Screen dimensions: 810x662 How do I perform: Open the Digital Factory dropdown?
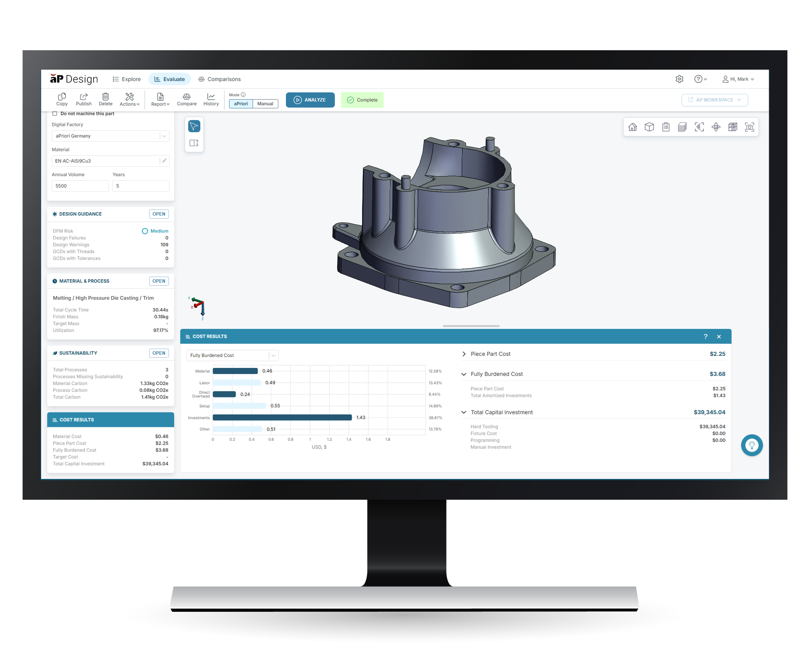point(110,136)
